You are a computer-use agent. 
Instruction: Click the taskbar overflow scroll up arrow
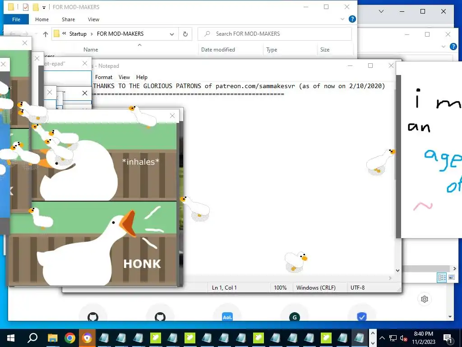click(x=373, y=333)
